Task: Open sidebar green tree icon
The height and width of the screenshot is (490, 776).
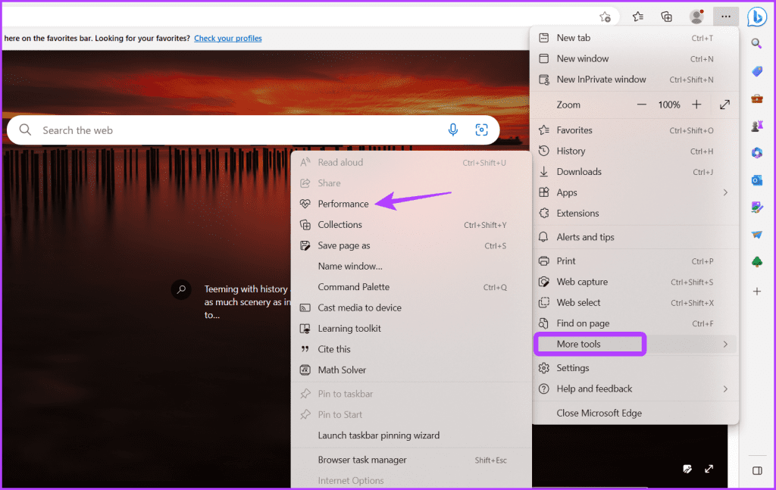Action: [757, 261]
